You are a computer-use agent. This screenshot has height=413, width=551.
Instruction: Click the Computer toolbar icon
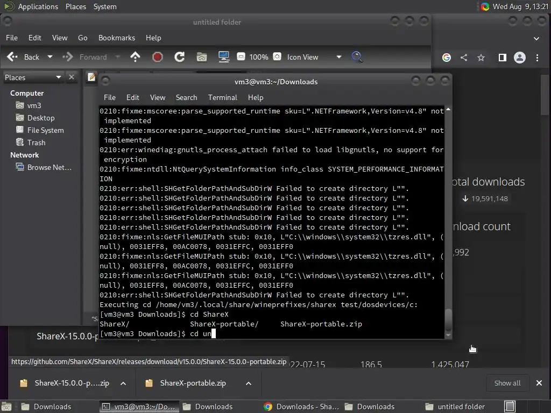point(224,57)
